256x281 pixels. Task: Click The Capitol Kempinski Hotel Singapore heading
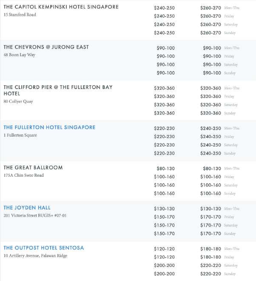point(61,7)
